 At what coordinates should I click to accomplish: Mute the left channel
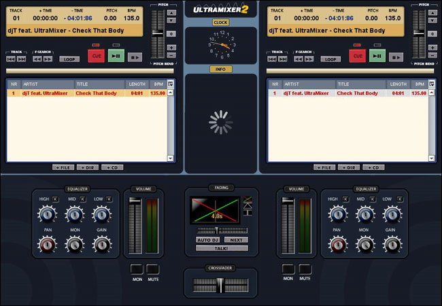152,269
